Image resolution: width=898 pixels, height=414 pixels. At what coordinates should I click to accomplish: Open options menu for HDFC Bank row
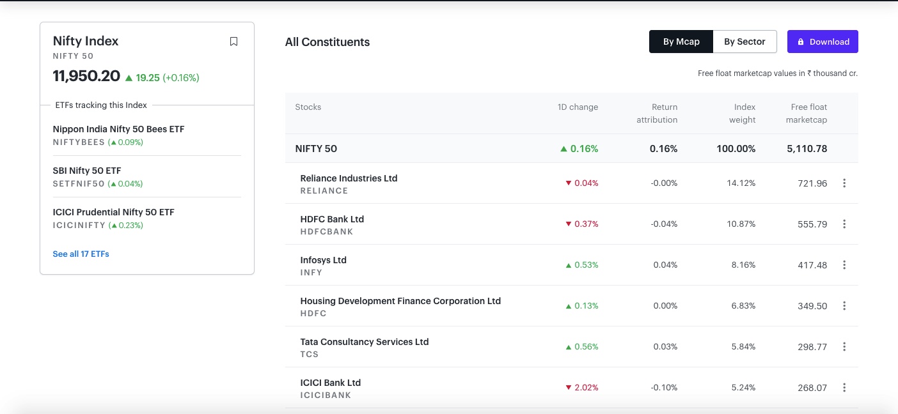844,224
